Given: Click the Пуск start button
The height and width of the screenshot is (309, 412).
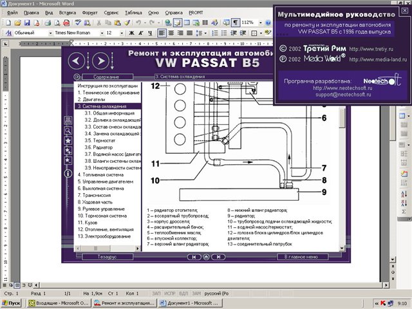Looking at the screenshot, I should pos(11,303).
